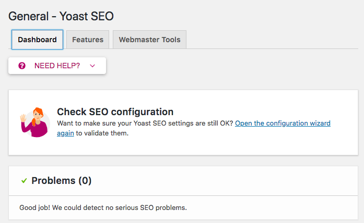Viewport: 364px width, 223px height.
Task: Select the "Good job!" no problems message
Action: coord(103,208)
